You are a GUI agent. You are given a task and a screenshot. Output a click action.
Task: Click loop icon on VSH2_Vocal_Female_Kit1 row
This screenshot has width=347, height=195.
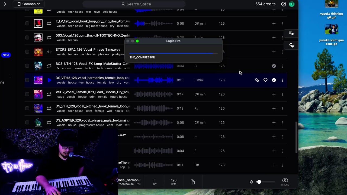49,94
